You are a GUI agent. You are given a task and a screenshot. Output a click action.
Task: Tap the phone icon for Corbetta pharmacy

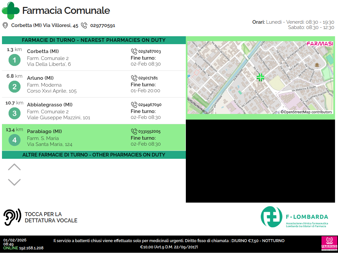coord(134,51)
